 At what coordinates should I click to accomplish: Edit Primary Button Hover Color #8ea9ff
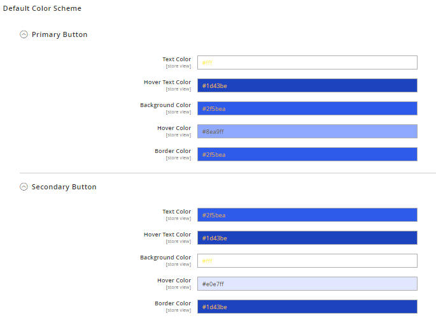pos(307,131)
